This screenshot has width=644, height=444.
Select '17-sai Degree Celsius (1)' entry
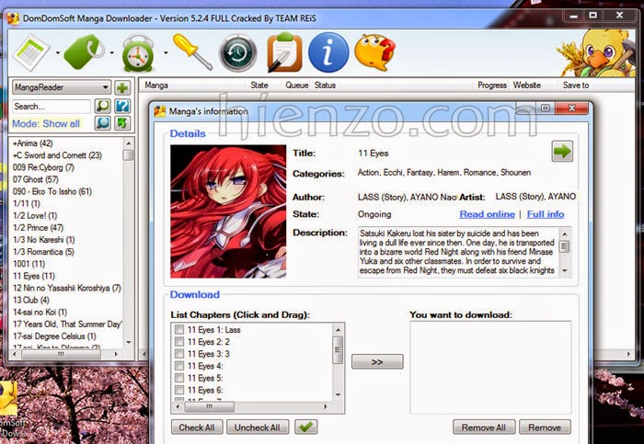[x=54, y=336]
